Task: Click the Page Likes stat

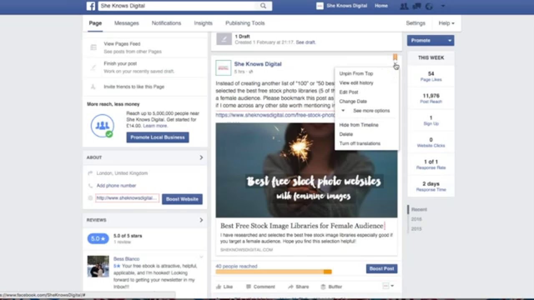Action: [431, 77]
